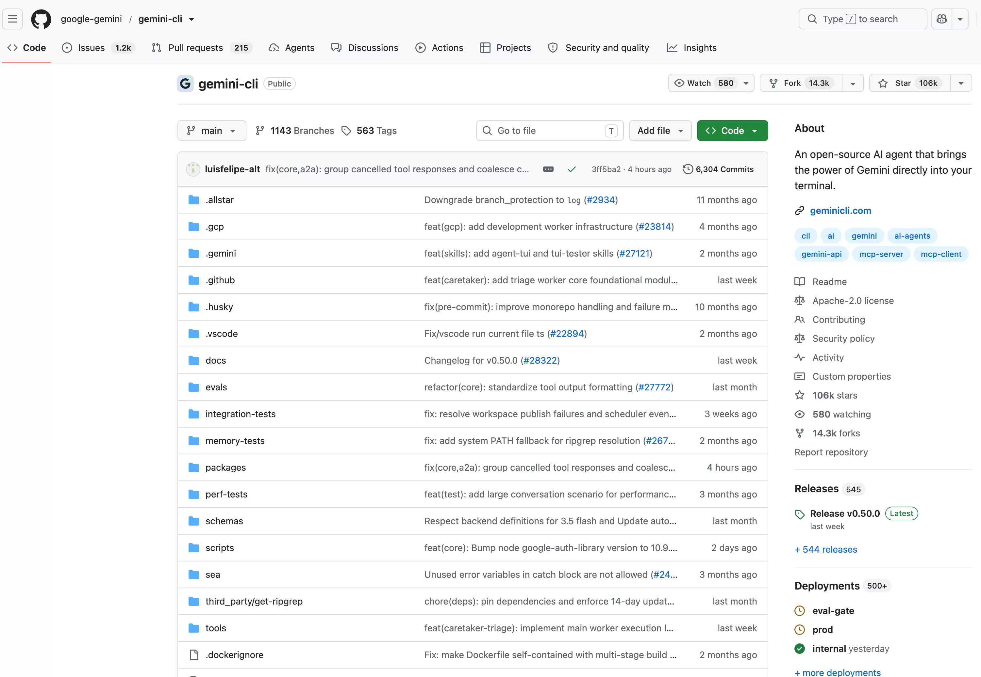The width and height of the screenshot is (981, 677).
Task: Click the commit history clock icon
Action: pyautogui.click(x=688, y=169)
